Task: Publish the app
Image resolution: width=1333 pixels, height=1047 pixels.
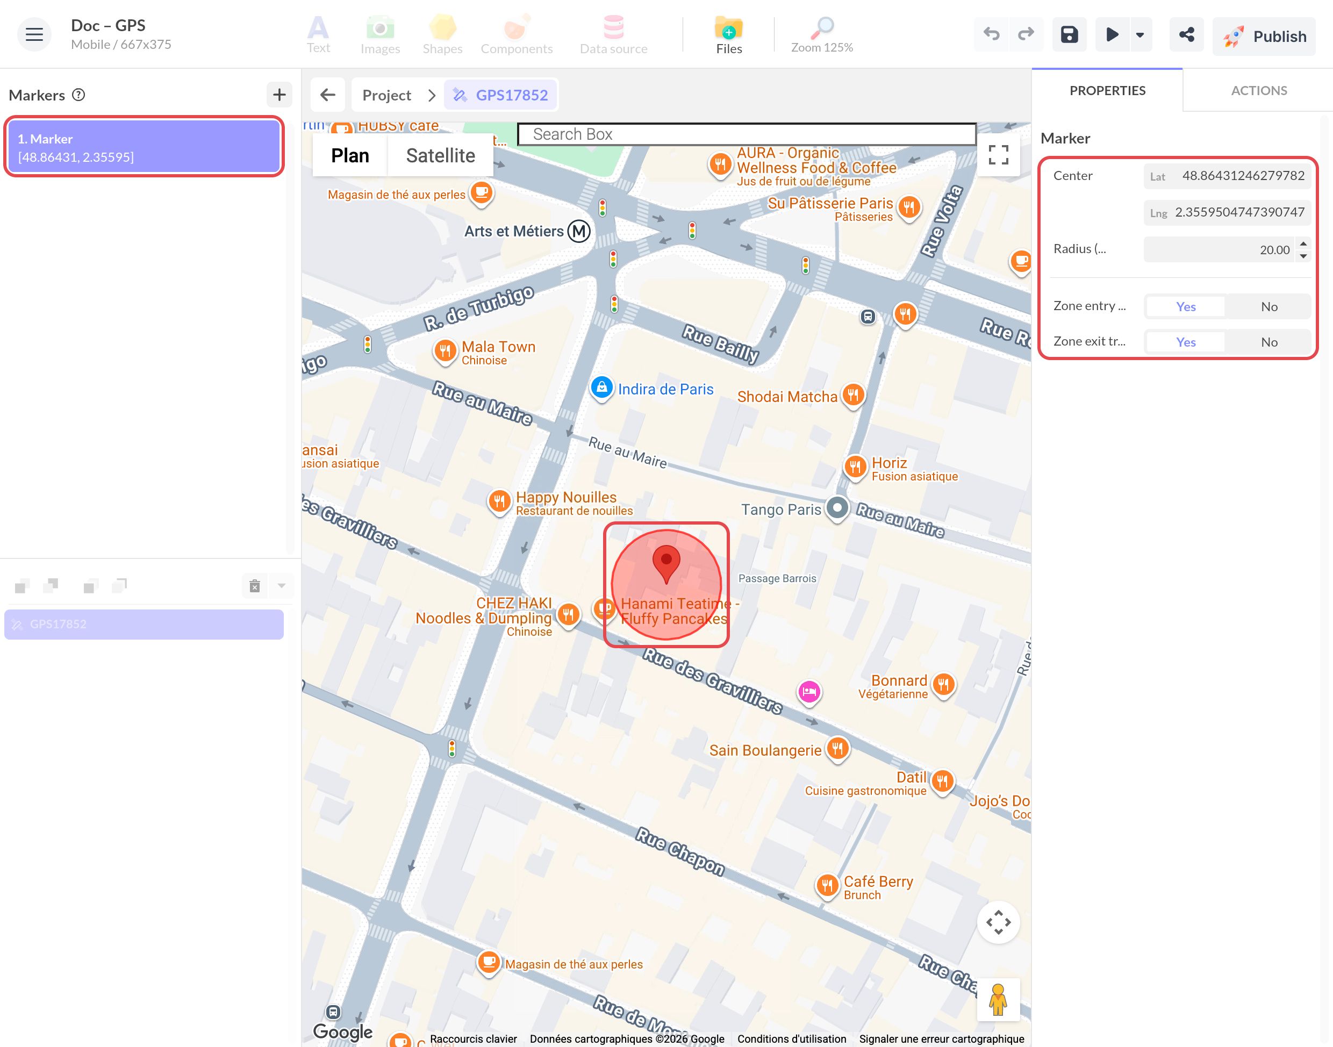Action: tap(1264, 36)
